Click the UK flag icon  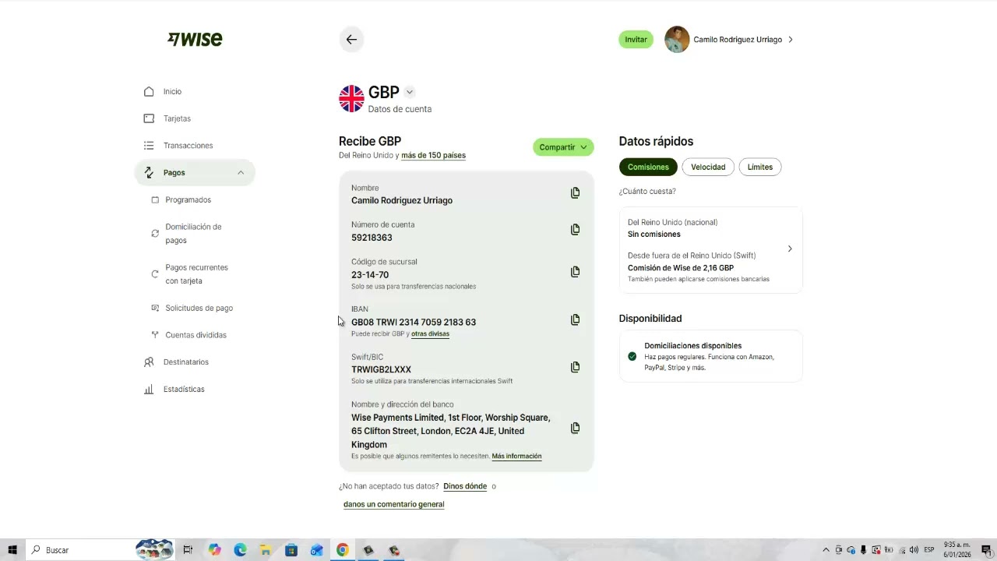tap(351, 99)
